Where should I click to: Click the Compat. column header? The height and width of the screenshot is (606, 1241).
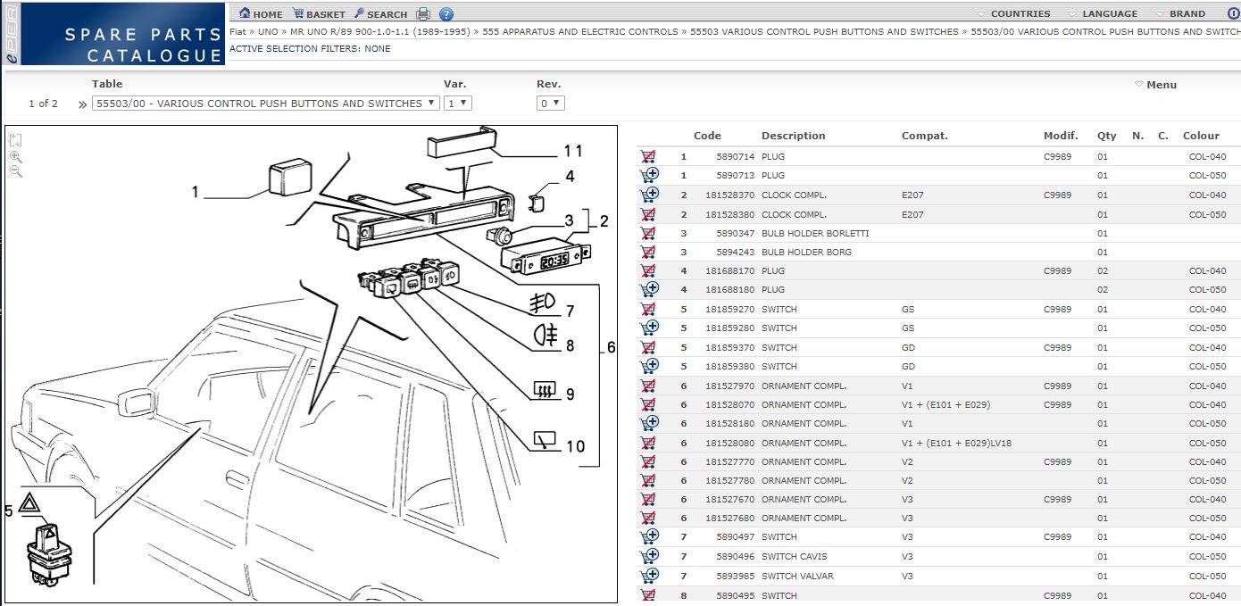(925, 136)
